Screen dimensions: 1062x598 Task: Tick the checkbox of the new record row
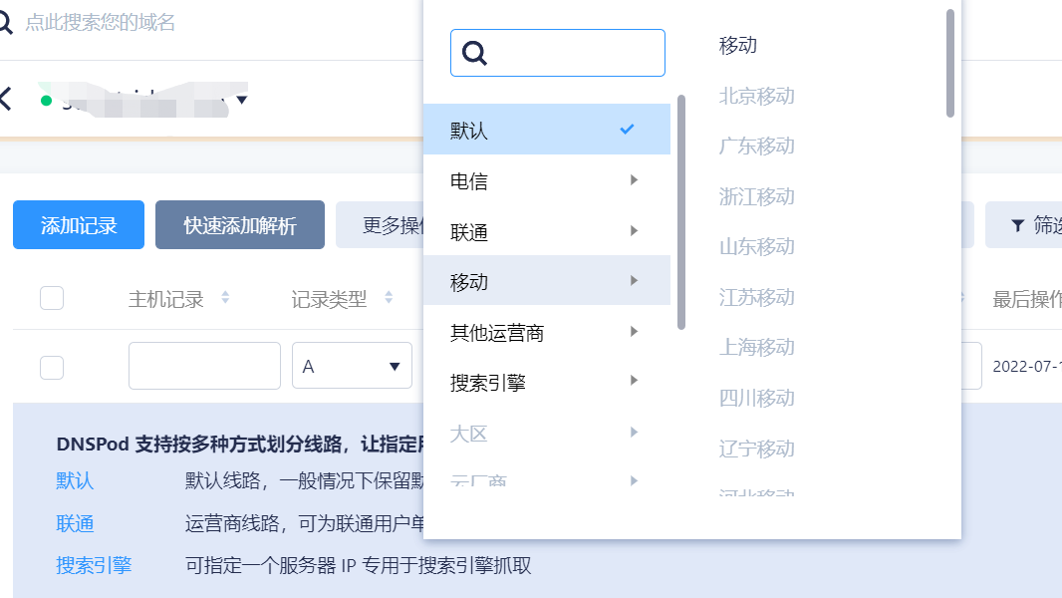52,367
